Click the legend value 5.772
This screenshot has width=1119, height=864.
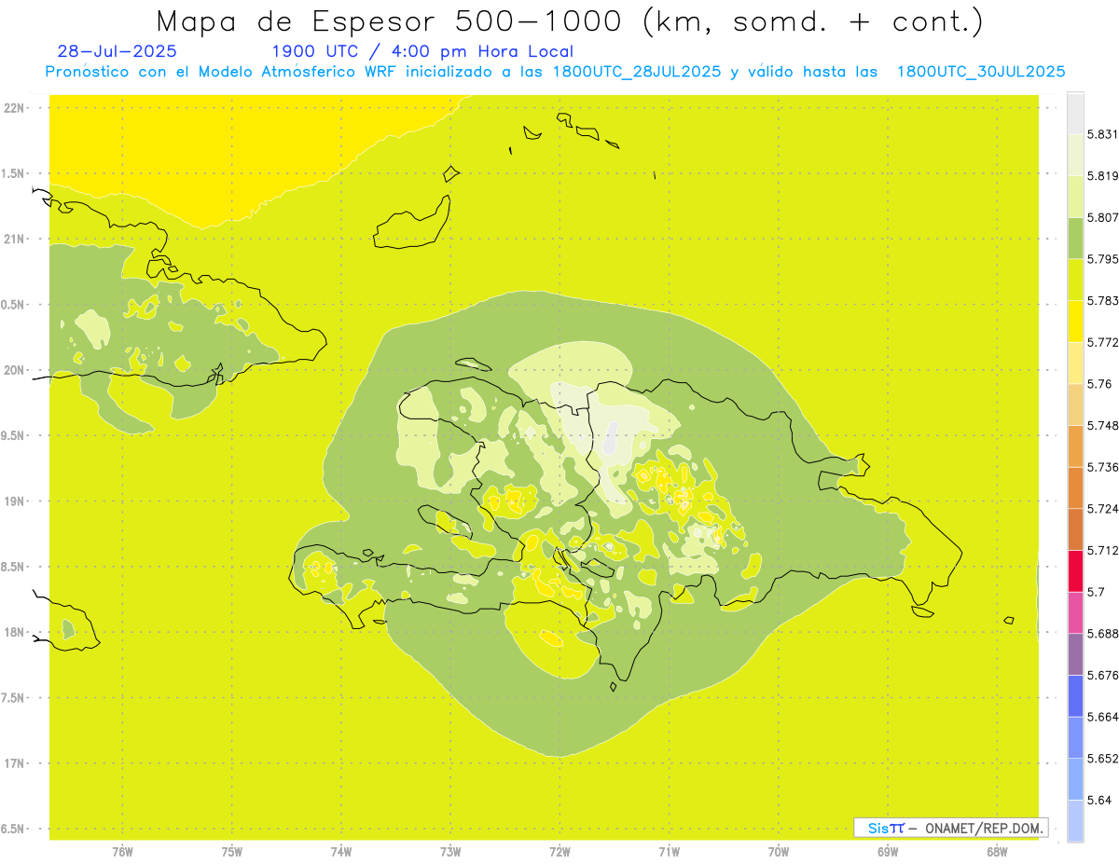point(1101,342)
